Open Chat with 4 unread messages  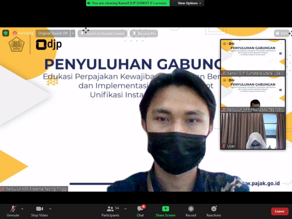[x=140, y=211]
